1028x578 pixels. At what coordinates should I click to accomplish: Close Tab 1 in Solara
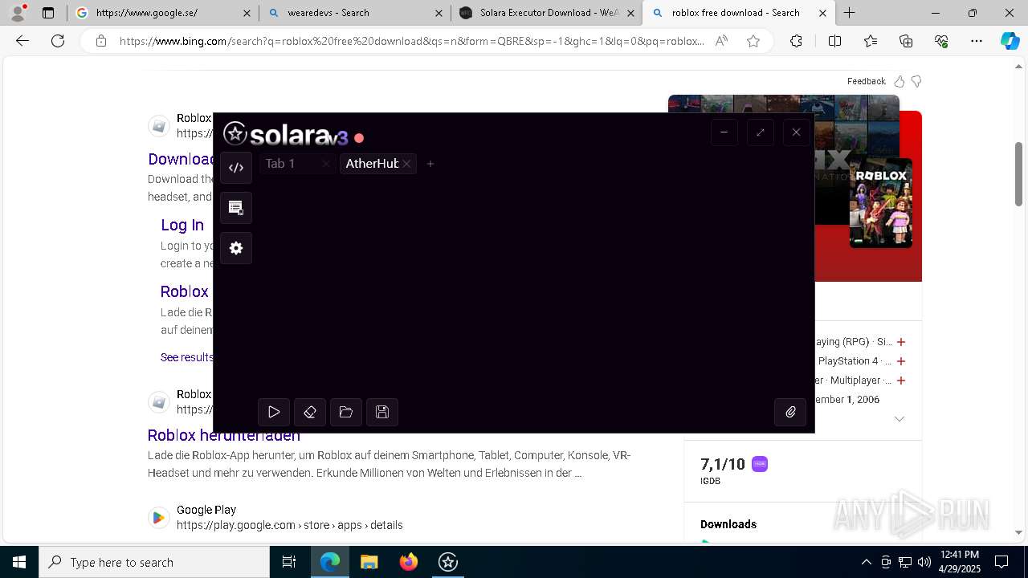(x=325, y=164)
